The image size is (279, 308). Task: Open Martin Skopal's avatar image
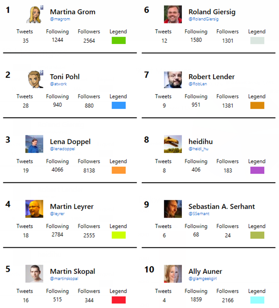[x=34, y=274]
